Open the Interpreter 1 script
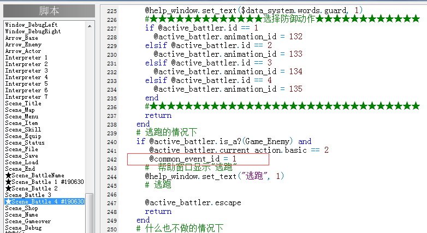 pos(26,57)
